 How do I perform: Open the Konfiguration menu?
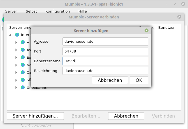pos(57,11)
